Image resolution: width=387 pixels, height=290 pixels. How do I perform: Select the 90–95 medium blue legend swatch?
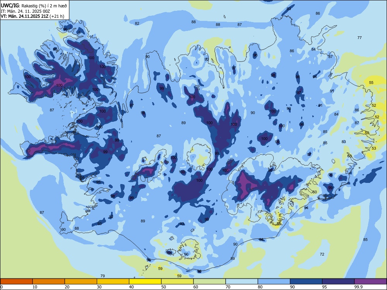(306, 281)
